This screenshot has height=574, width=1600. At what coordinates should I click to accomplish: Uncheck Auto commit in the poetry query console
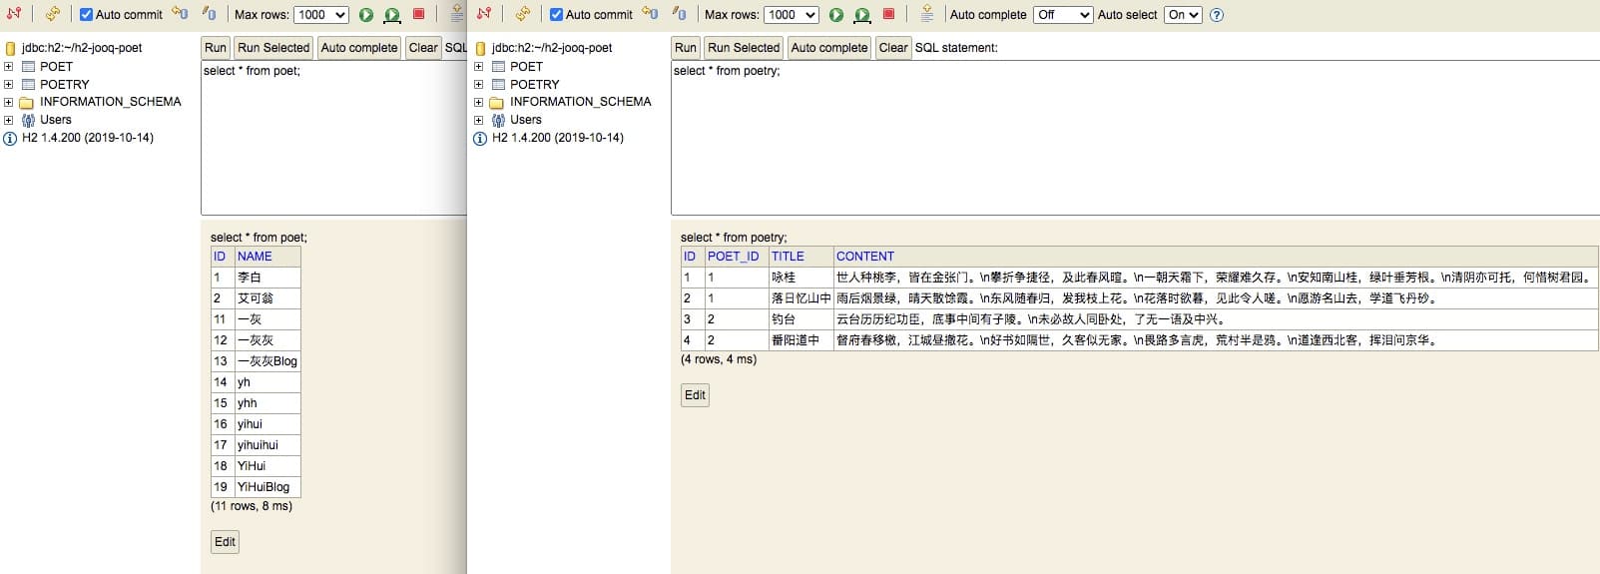point(556,15)
